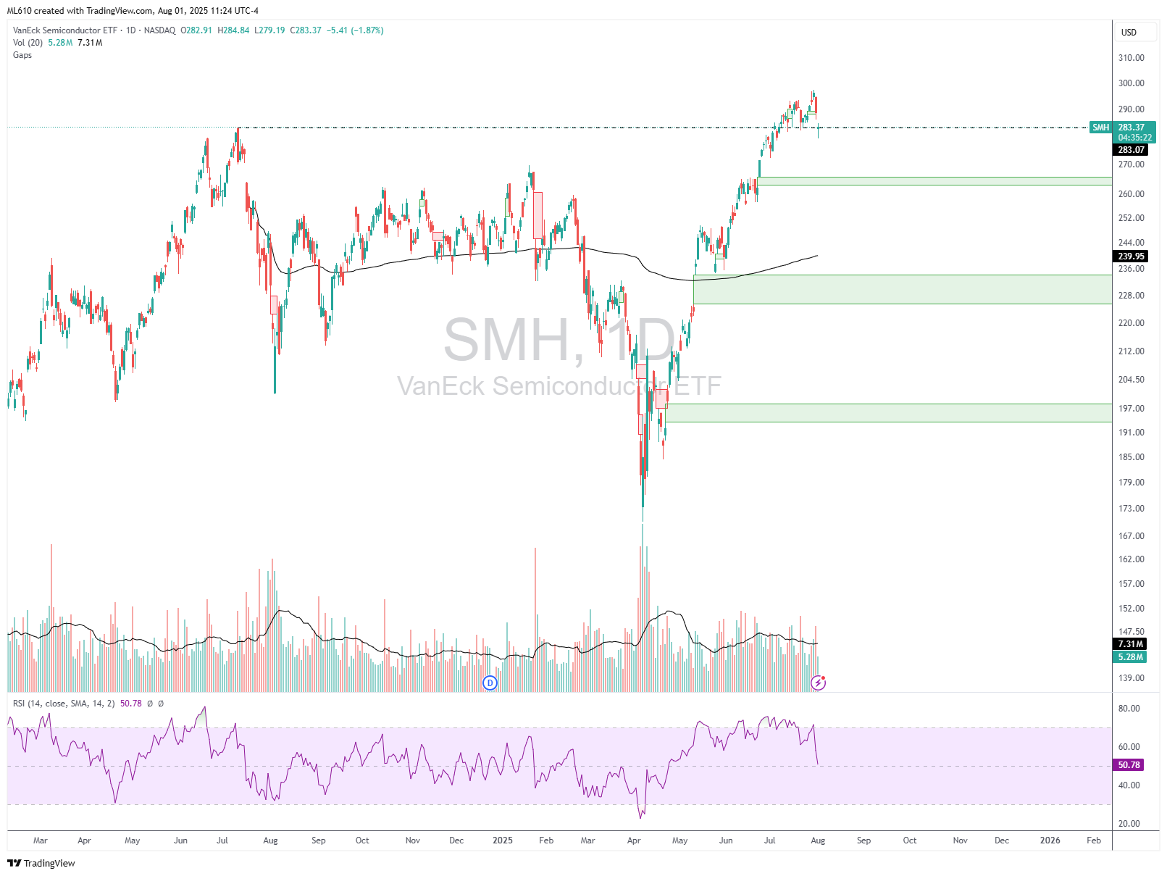This screenshot has height=876, width=1167.
Task: Click the 2025 year label on time axis
Action: coord(502,840)
